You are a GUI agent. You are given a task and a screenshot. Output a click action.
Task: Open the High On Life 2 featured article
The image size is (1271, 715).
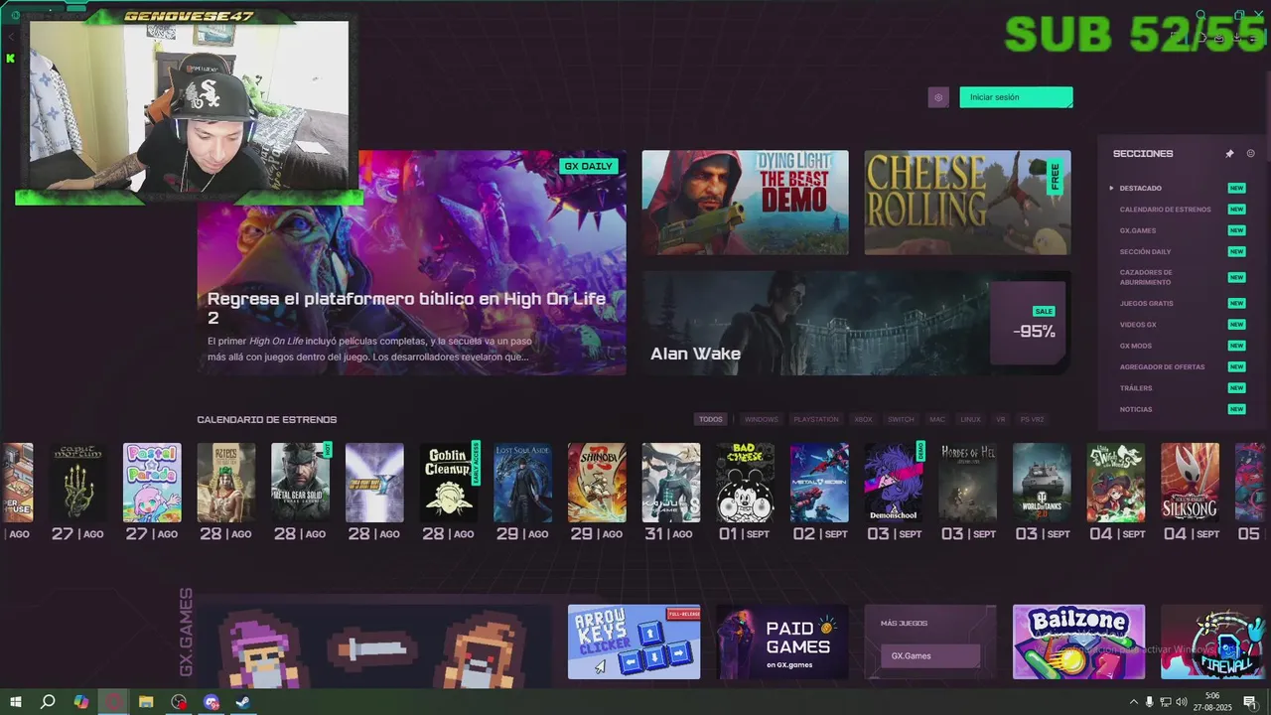pyautogui.click(x=411, y=263)
